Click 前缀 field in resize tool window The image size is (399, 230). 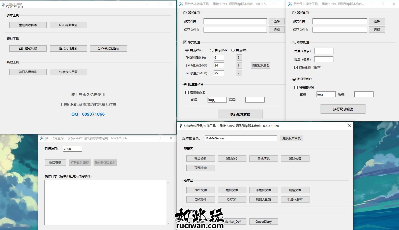click(x=326, y=94)
